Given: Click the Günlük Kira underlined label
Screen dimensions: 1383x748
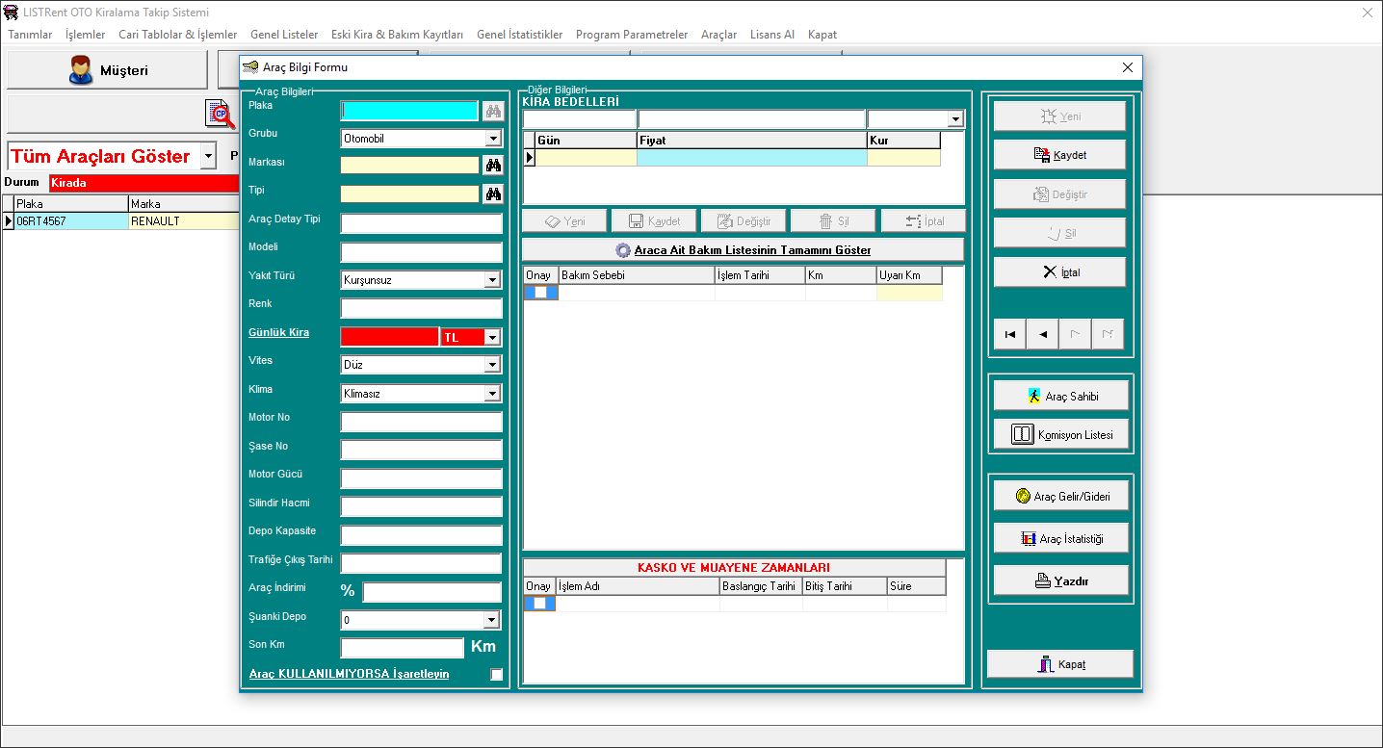Looking at the screenshot, I should (x=278, y=332).
